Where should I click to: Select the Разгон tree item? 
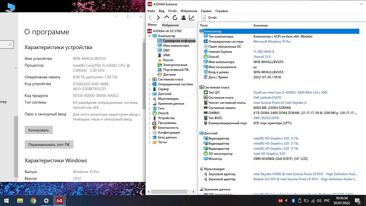(166, 60)
